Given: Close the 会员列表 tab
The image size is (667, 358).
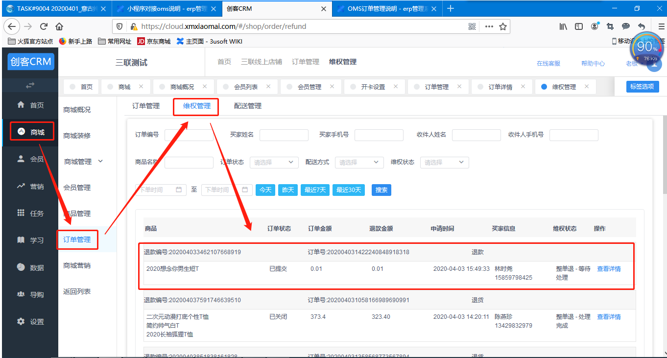Looking at the screenshot, I should pos(268,86).
